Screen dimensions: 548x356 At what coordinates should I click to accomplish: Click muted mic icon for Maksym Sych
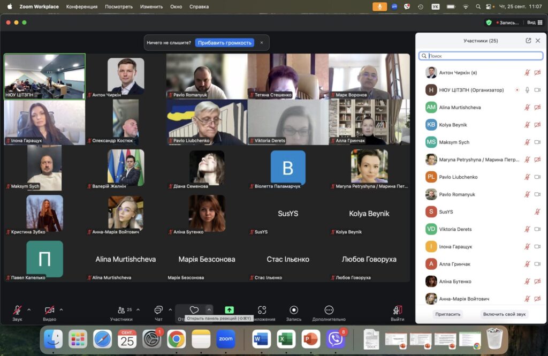(x=527, y=142)
